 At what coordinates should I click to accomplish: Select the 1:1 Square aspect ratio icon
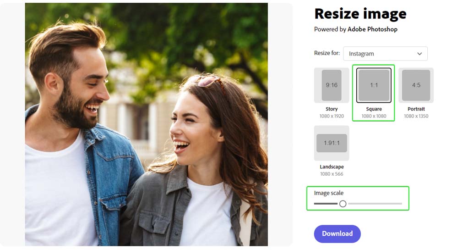click(374, 85)
